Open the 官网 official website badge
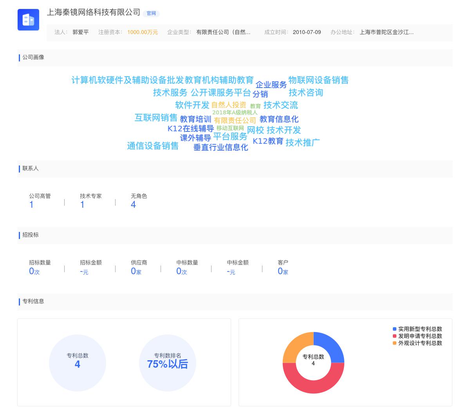The image size is (470, 415). [151, 13]
